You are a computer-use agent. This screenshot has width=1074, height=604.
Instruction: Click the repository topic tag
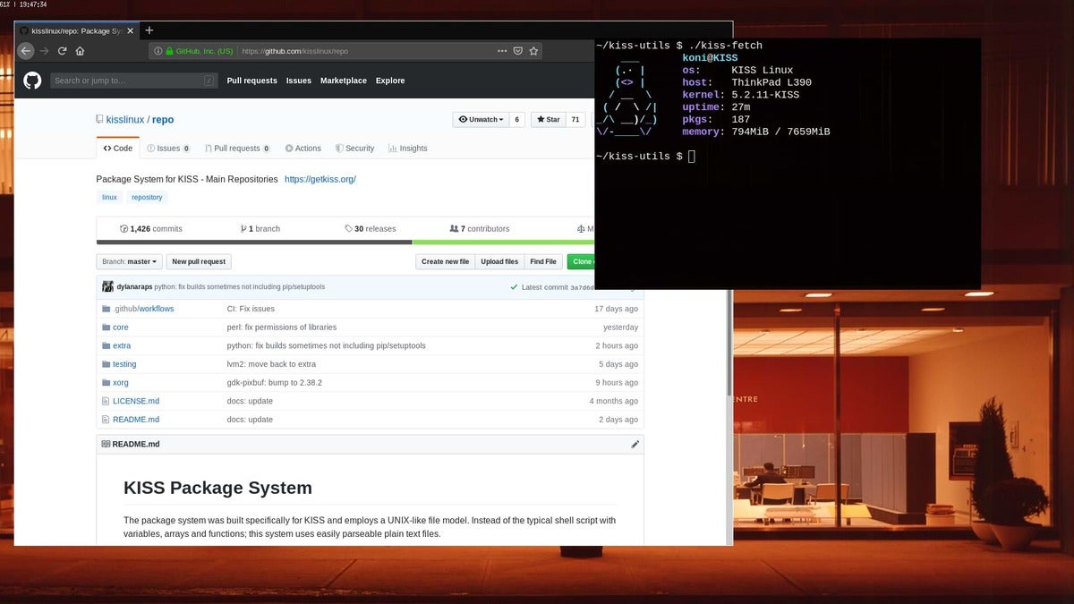(x=147, y=197)
